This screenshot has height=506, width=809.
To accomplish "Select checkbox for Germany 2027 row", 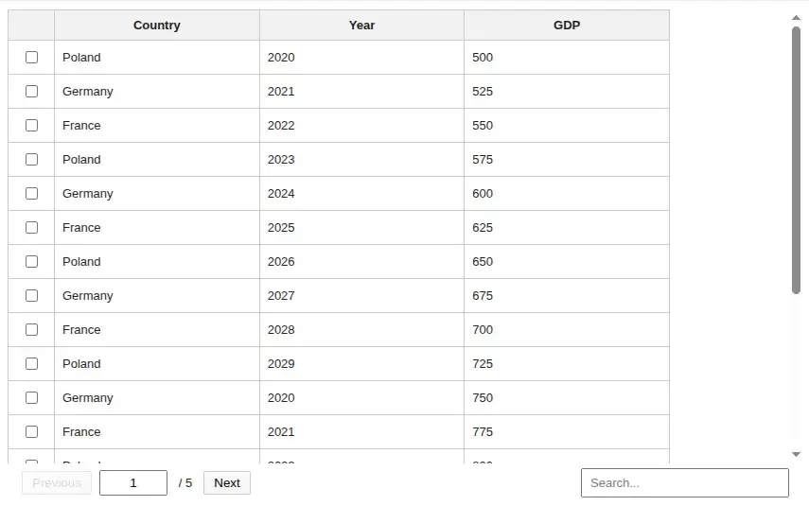I will 31,295.
